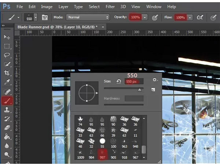Toggle pressure for opacity control

pos(155,18)
